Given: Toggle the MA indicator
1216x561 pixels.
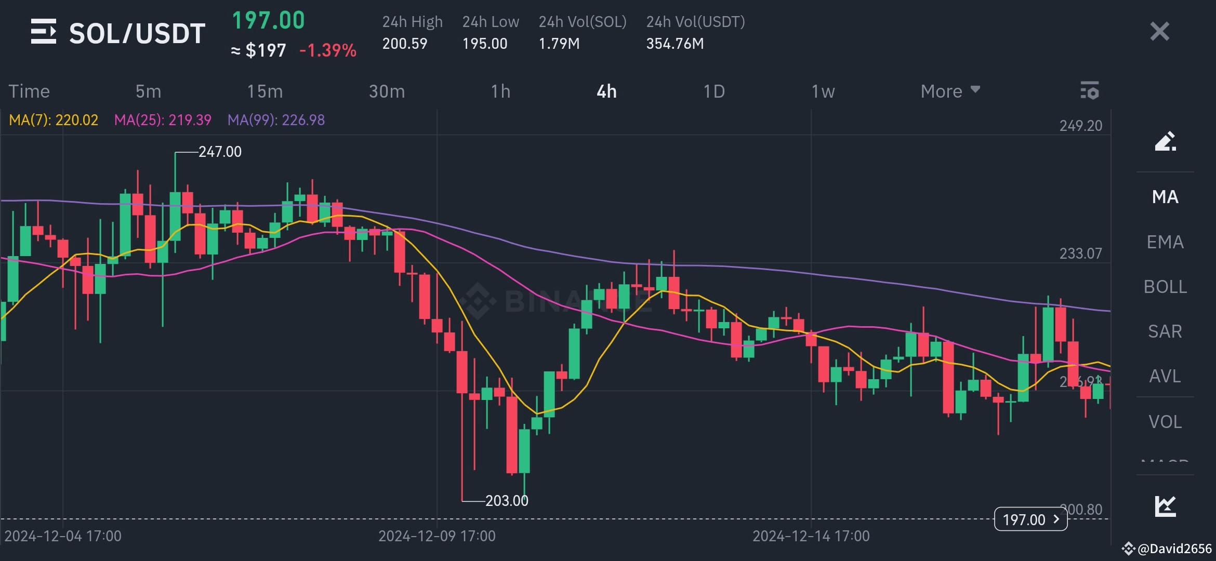Looking at the screenshot, I should click(x=1165, y=197).
